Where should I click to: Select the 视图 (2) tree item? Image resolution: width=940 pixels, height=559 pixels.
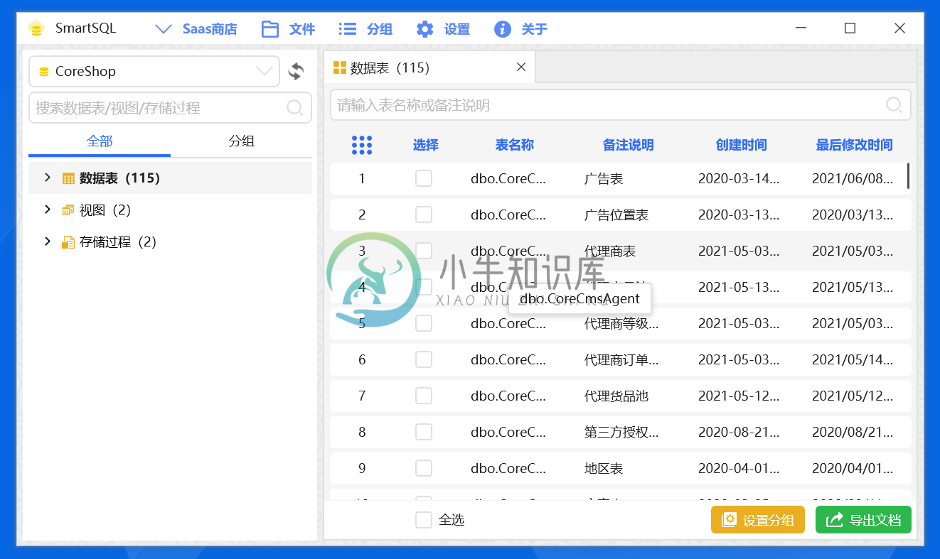tap(170, 210)
